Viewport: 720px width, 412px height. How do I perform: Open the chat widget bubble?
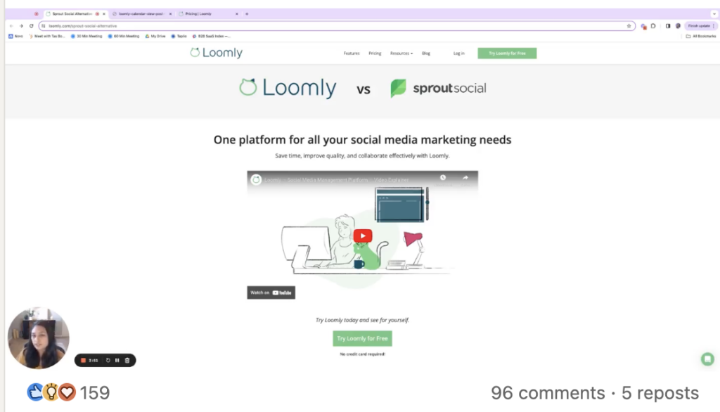pos(707,359)
